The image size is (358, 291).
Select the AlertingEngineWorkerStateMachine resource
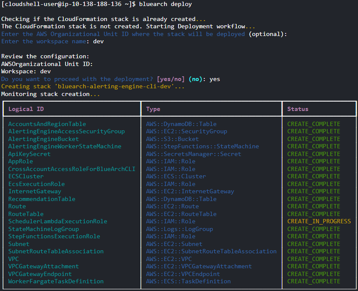(60, 146)
